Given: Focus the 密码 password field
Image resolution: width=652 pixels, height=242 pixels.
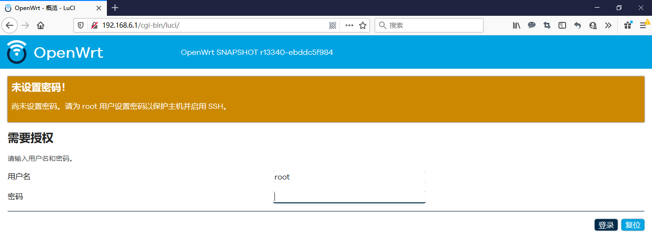Looking at the screenshot, I should (x=349, y=197).
